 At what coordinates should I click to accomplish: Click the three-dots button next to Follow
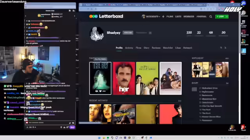click(x=150, y=33)
